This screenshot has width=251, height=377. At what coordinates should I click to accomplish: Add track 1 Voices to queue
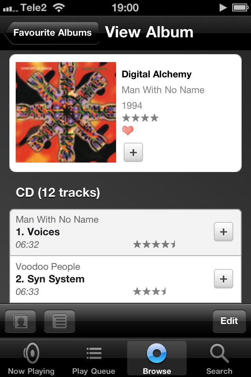(224, 232)
